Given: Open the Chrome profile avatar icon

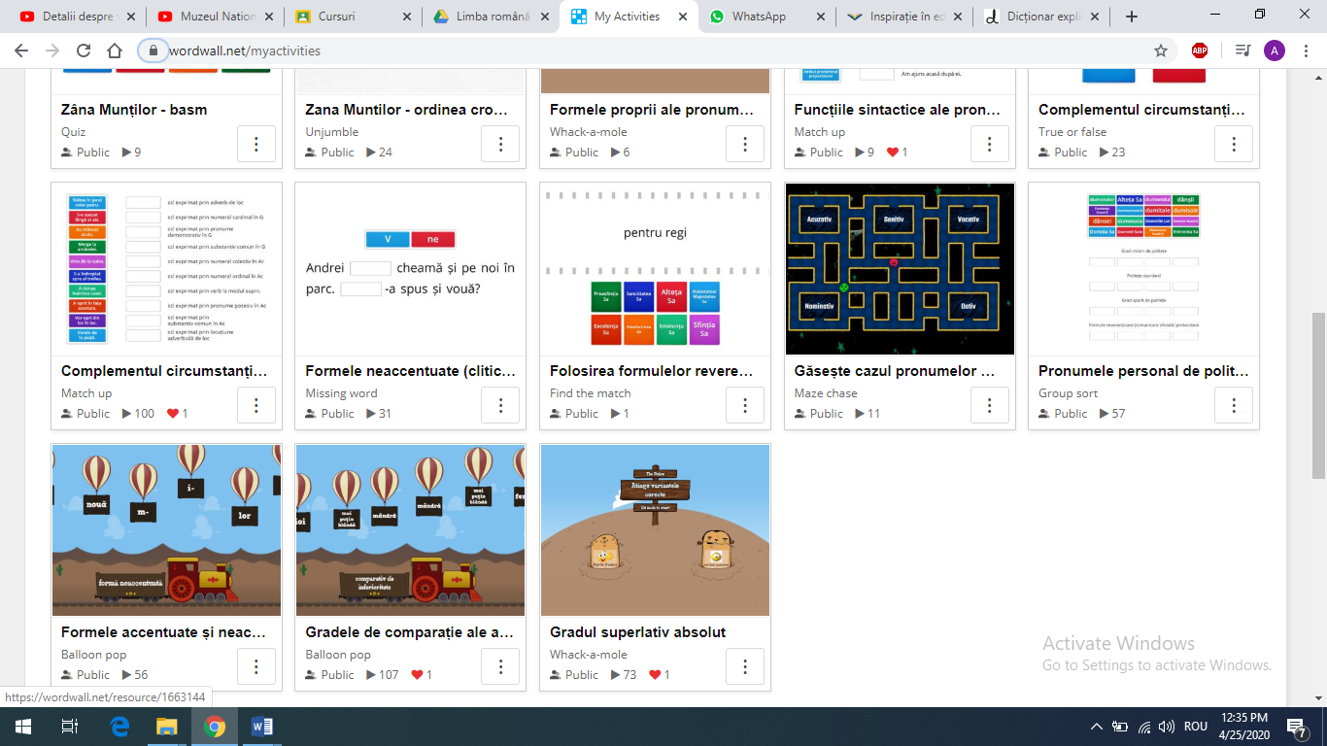Looking at the screenshot, I should coord(1275,51).
